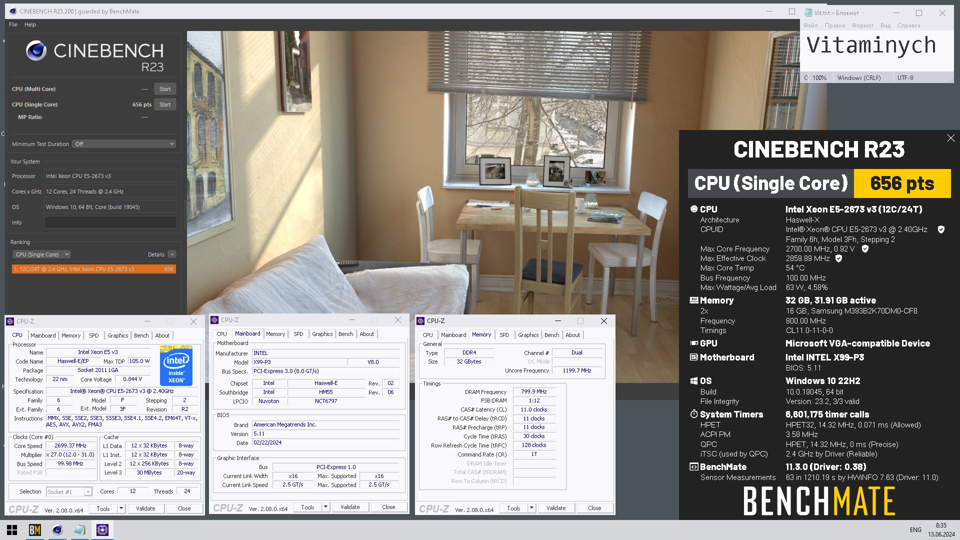Open ranking CPU (Single Core) dropdown
This screenshot has height=540, width=960.
[x=41, y=254]
